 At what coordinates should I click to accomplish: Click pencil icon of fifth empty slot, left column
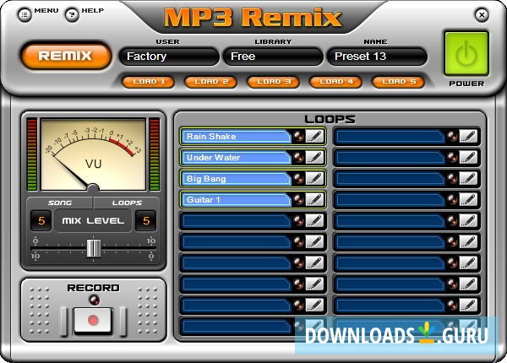[314, 221]
